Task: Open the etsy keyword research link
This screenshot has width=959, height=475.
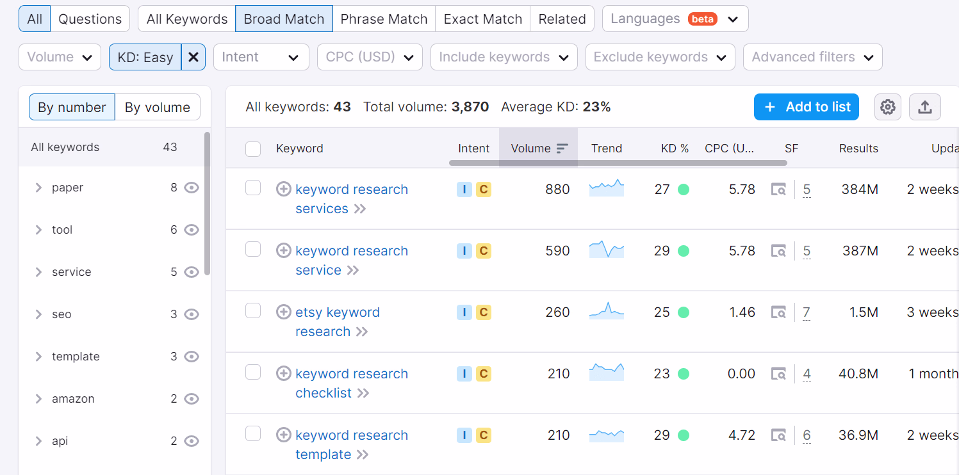Action: coord(338,312)
